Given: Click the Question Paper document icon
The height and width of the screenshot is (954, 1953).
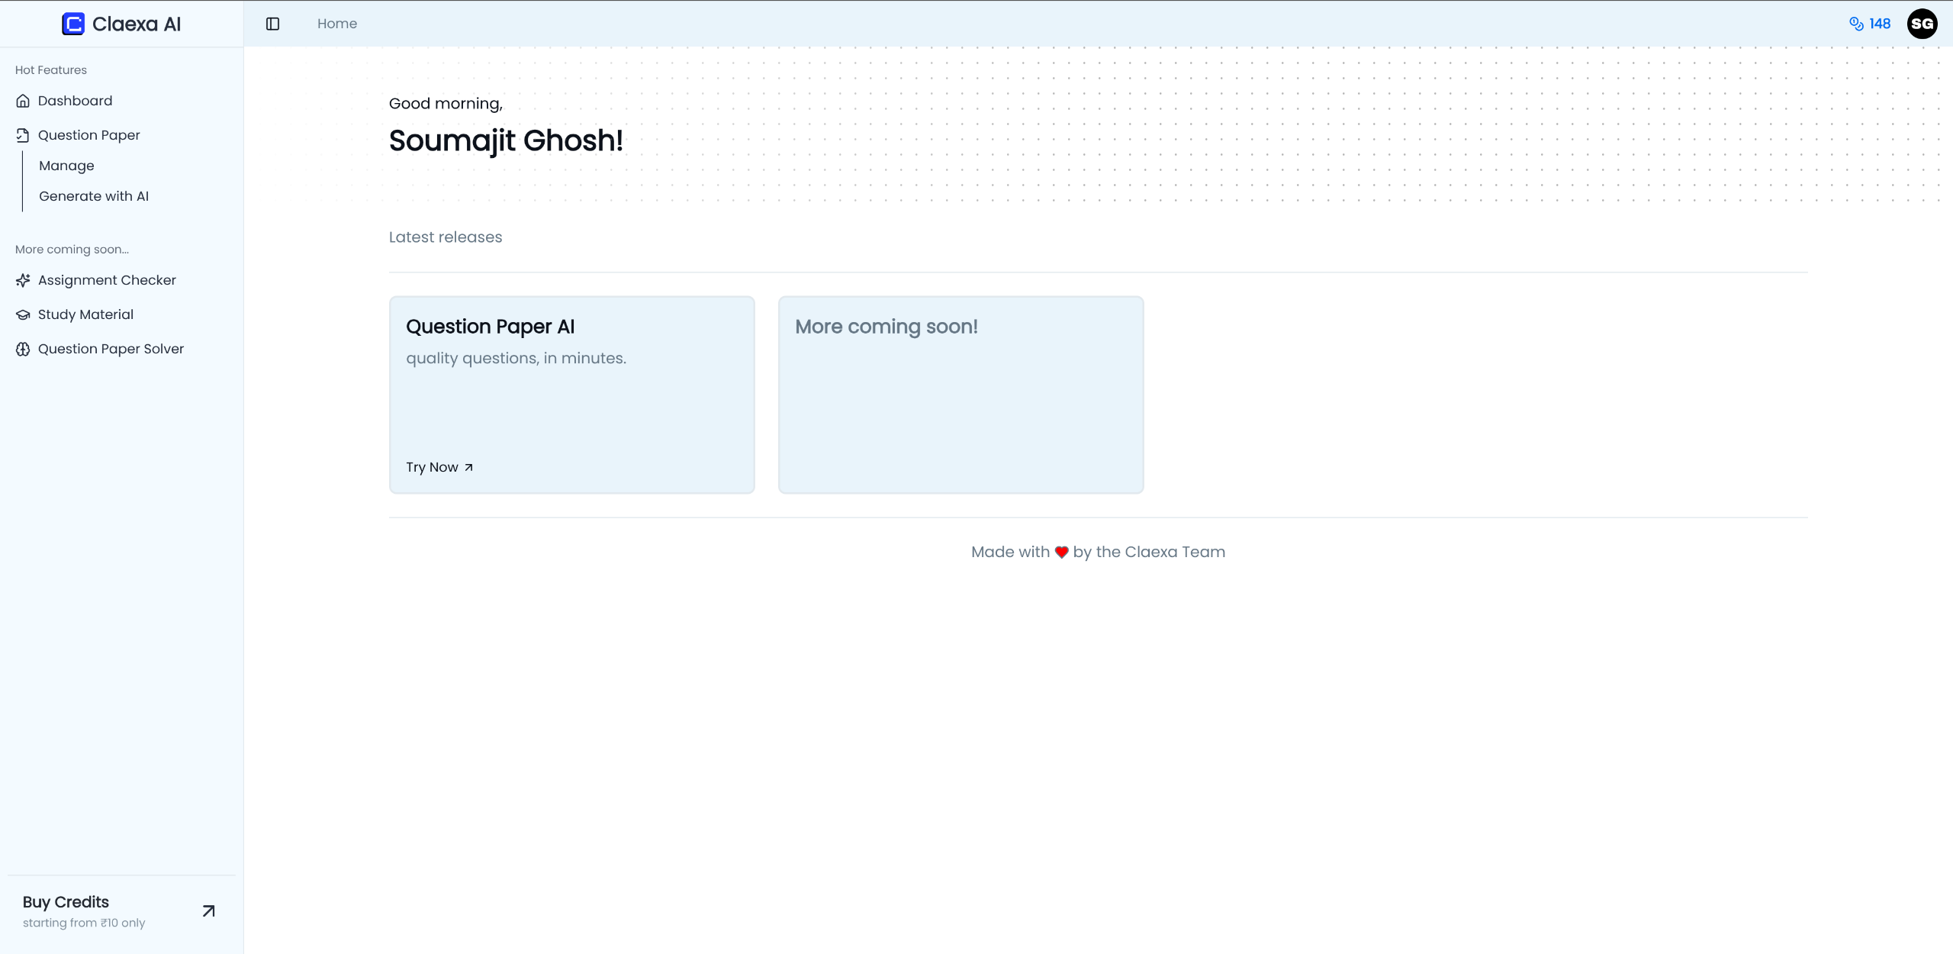Looking at the screenshot, I should (x=23, y=135).
